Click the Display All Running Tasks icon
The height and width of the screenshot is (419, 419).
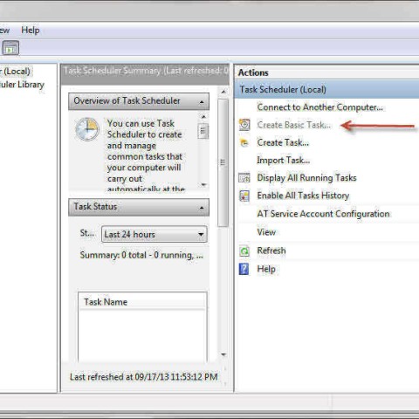click(244, 177)
